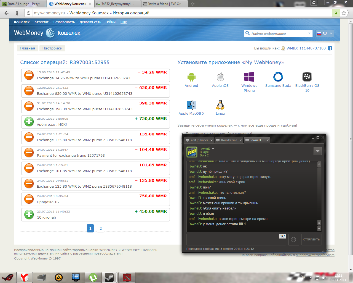Open Yandex browser in the taskbar
Viewport: 353px width, 283px height.
(x=25, y=277)
